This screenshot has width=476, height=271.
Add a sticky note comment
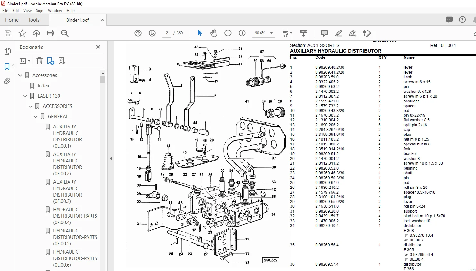(325, 33)
